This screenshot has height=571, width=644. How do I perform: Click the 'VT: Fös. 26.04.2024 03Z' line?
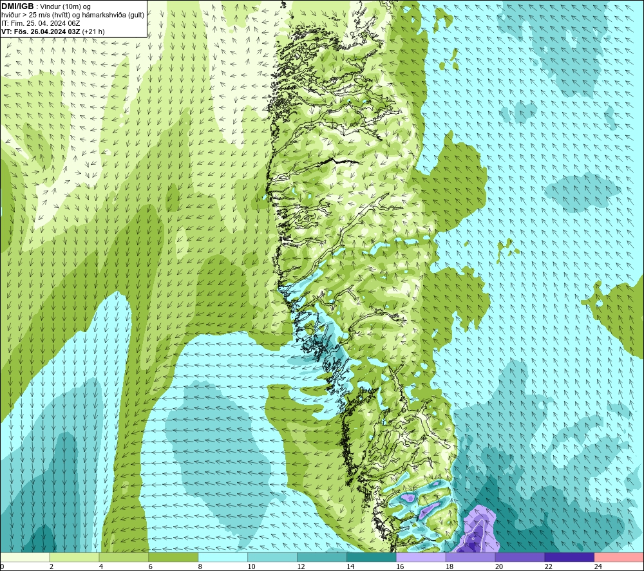click(41, 32)
